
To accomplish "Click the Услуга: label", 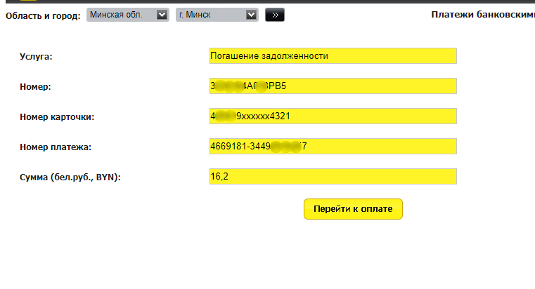I will (36, 57).
